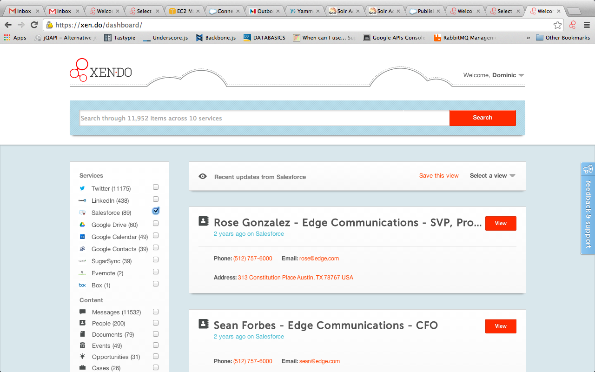This screenshot has height=372, width=595.
Task: Tick the Messages content checkbox
Action: tap(156, 312)
